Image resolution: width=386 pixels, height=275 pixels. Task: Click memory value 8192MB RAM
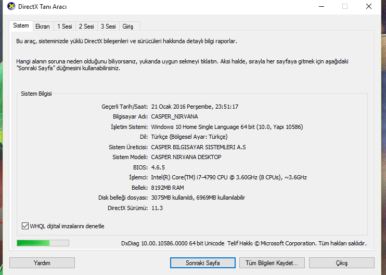(168, 188)
